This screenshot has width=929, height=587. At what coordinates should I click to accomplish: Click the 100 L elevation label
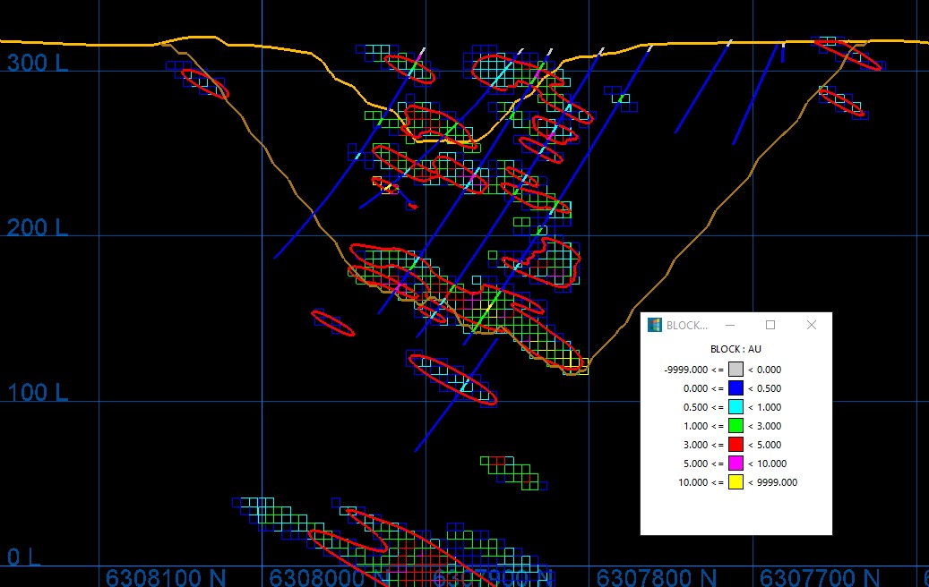tap(38, 392)
